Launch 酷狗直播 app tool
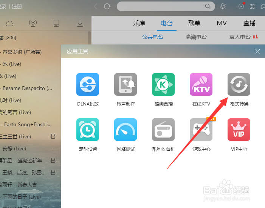 coord(163,84)
